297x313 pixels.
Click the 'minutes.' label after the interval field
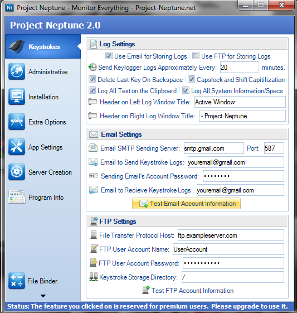pyautogui.click(x=273, y=68)
